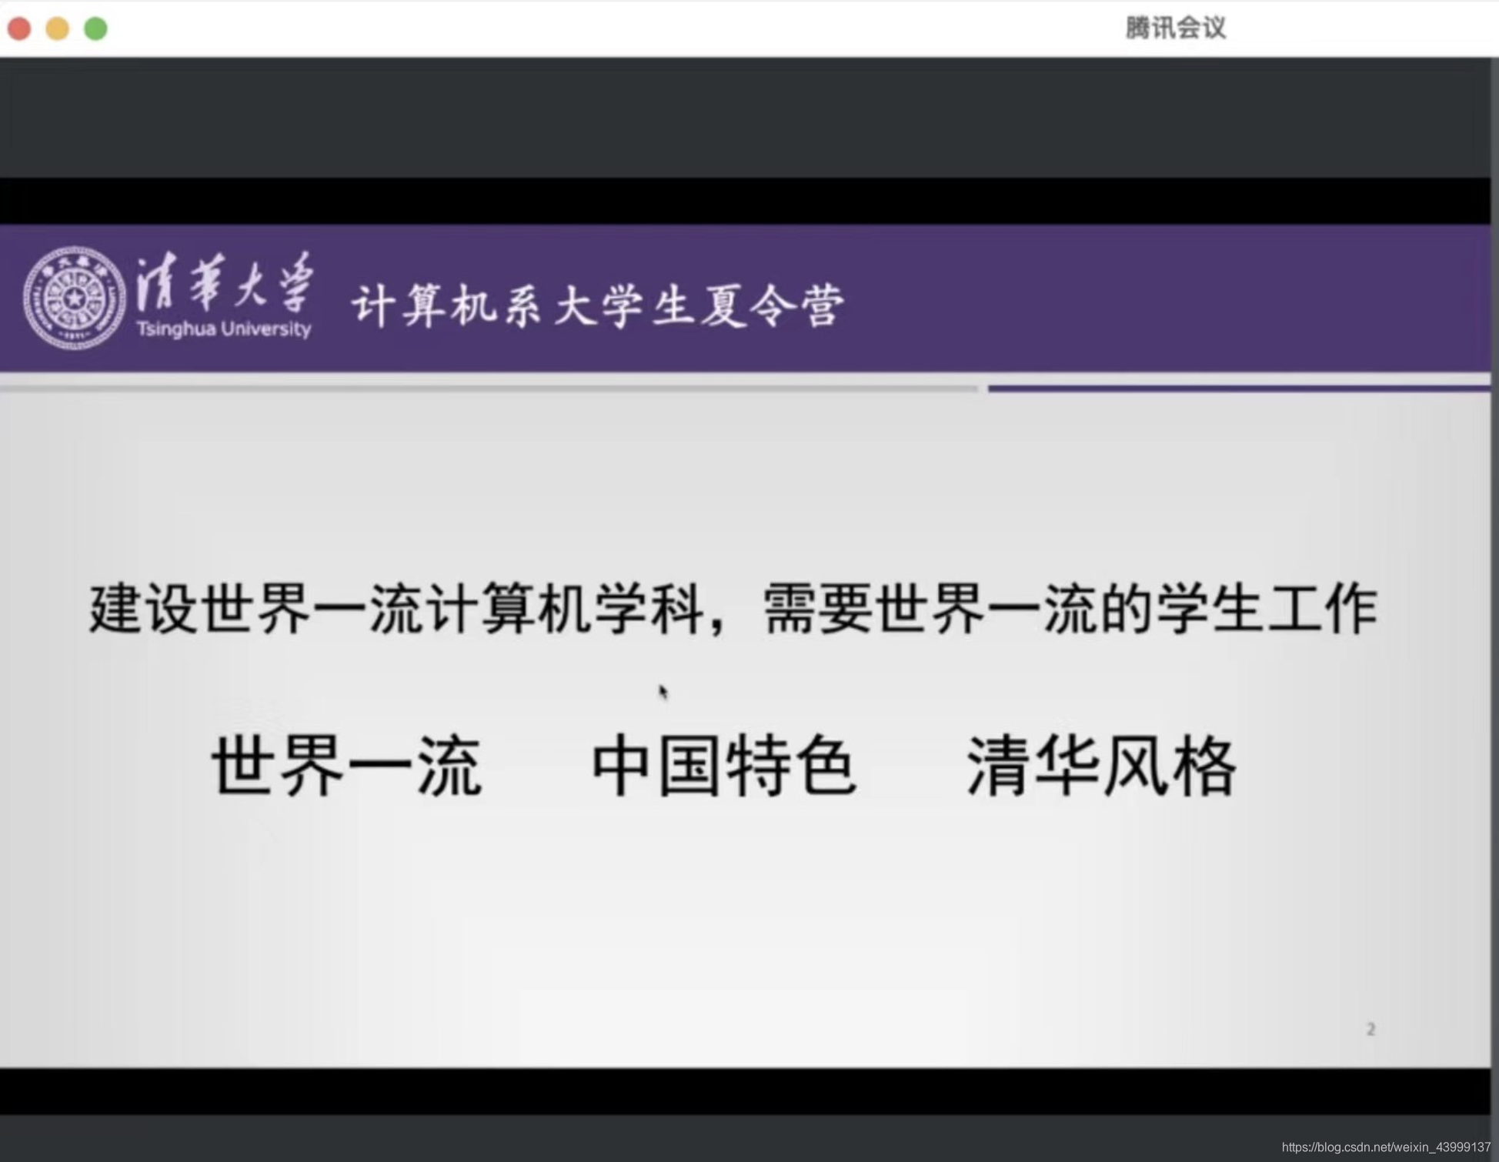The height and width of the screenshot is (1162, 1499).
Task: Minimize window with the yellow button
Action: click(58, 28)
